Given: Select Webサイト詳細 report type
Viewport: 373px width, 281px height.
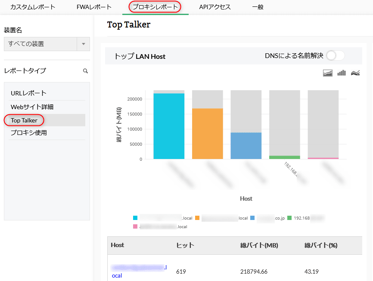Looking at the screenshot, I should click(32, 107).
